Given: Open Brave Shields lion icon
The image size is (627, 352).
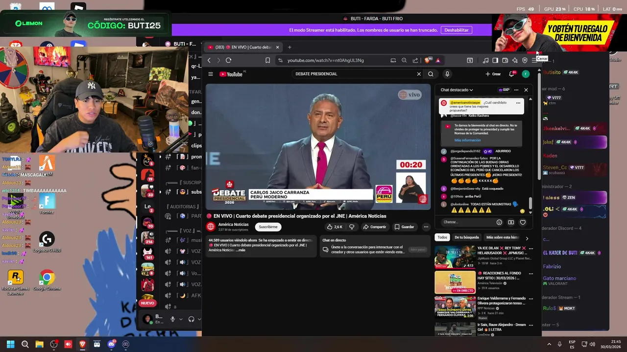Looking at the screenshot, I should [428, 60].
